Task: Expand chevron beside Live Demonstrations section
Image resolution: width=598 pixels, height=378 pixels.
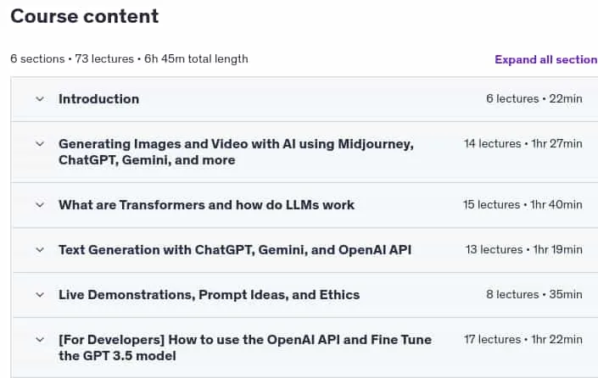Action: tap(40, 295)
